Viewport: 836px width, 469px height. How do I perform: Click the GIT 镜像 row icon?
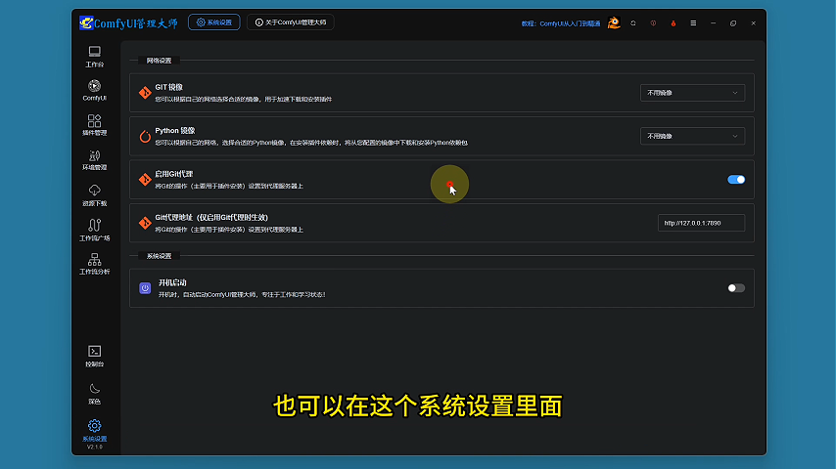point(145,93)
